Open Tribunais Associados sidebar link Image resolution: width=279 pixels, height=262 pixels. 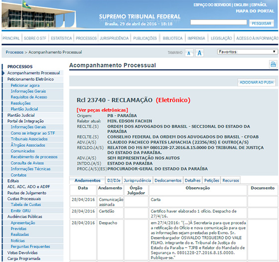coord(29,139)
